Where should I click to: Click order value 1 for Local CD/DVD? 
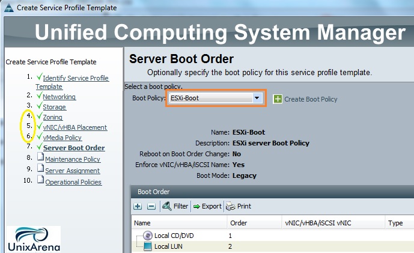tap(230, 236)
